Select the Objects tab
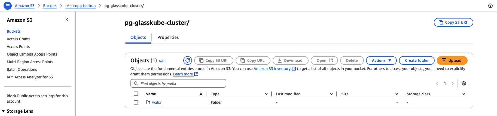The height and width of the screenshot is (116, 497). pos(138,37)
